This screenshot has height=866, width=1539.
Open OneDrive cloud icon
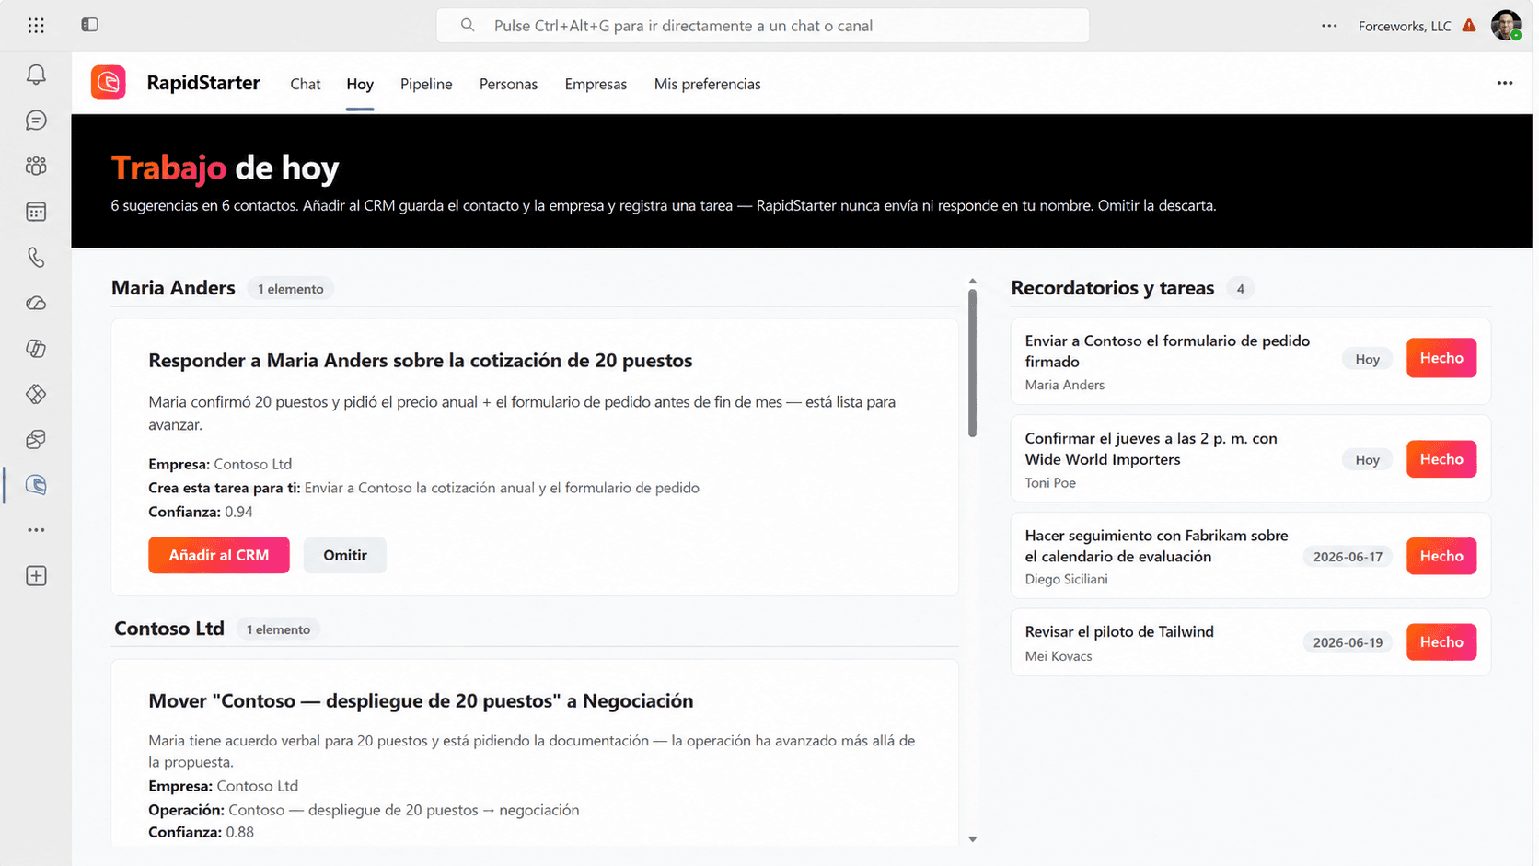pyautogui.click(x=36, y=303)
